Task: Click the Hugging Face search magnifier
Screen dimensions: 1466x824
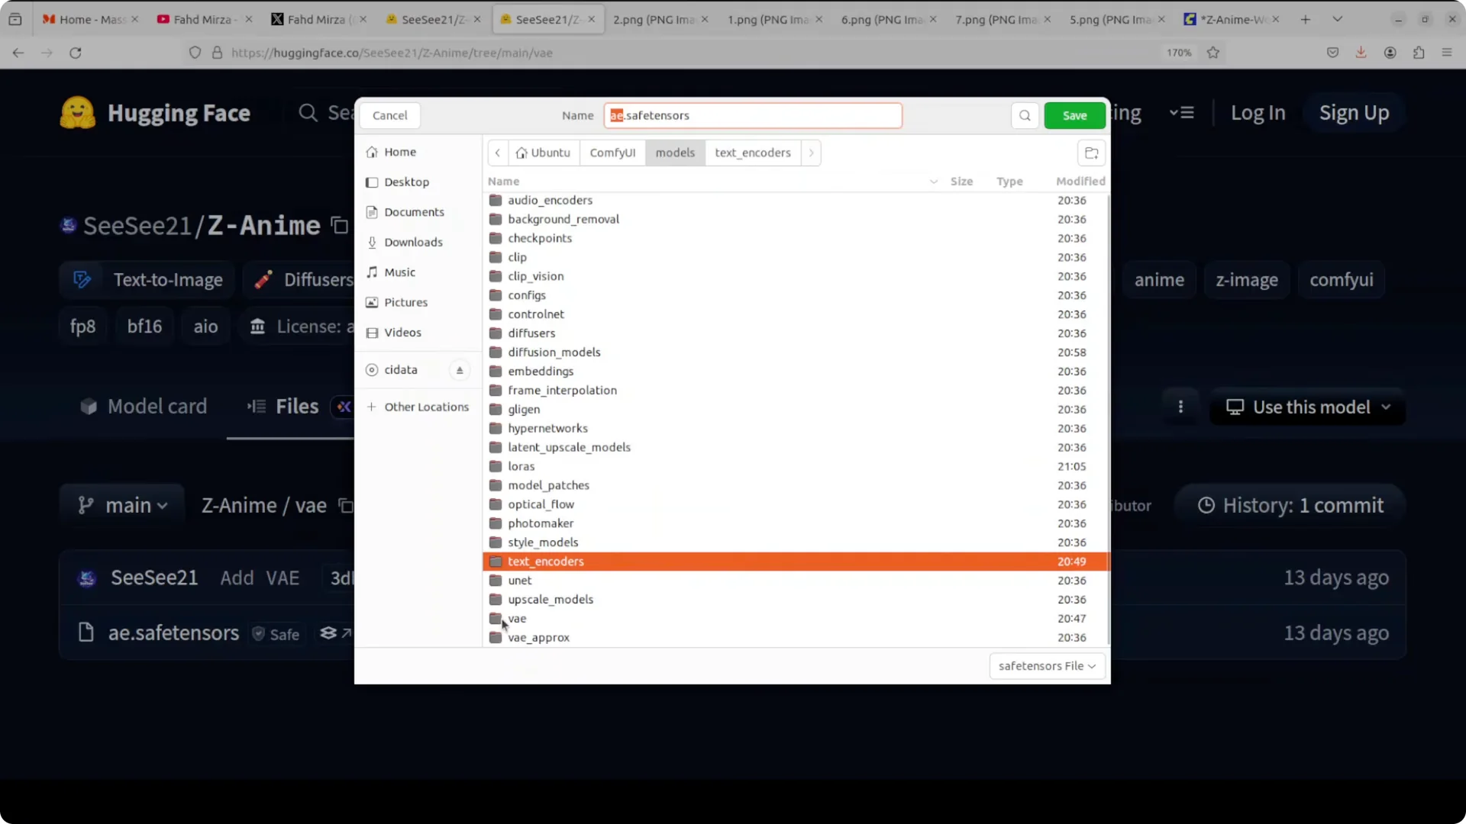Action: 308,113
